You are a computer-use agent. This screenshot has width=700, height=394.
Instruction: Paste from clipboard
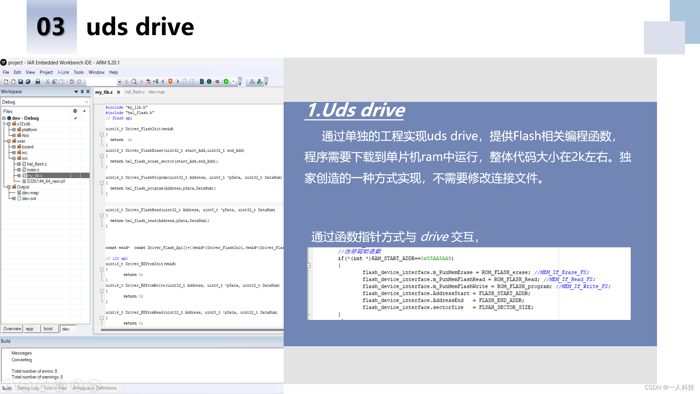click(x=61, y=82)
